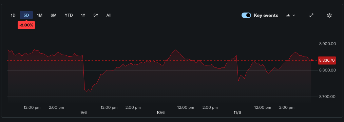Click the 8,836.70 current price label

[327, 60]
